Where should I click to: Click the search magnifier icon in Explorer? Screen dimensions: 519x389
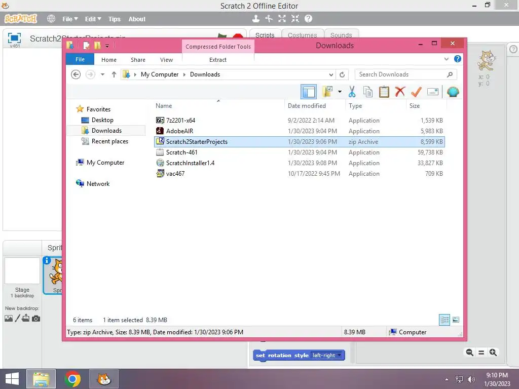(450, 74)
